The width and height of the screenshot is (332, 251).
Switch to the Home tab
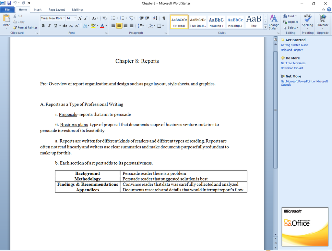click(x=23, y=9)
